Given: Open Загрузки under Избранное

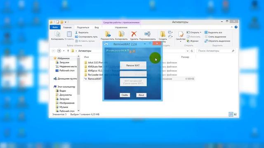Looking at the screenshot, I should point(62,62).
